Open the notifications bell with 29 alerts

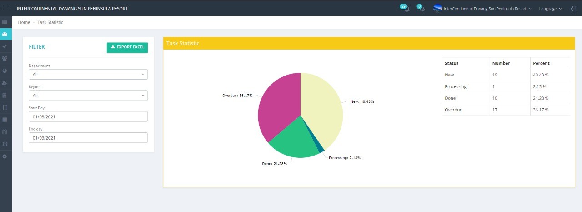point(406,9)
